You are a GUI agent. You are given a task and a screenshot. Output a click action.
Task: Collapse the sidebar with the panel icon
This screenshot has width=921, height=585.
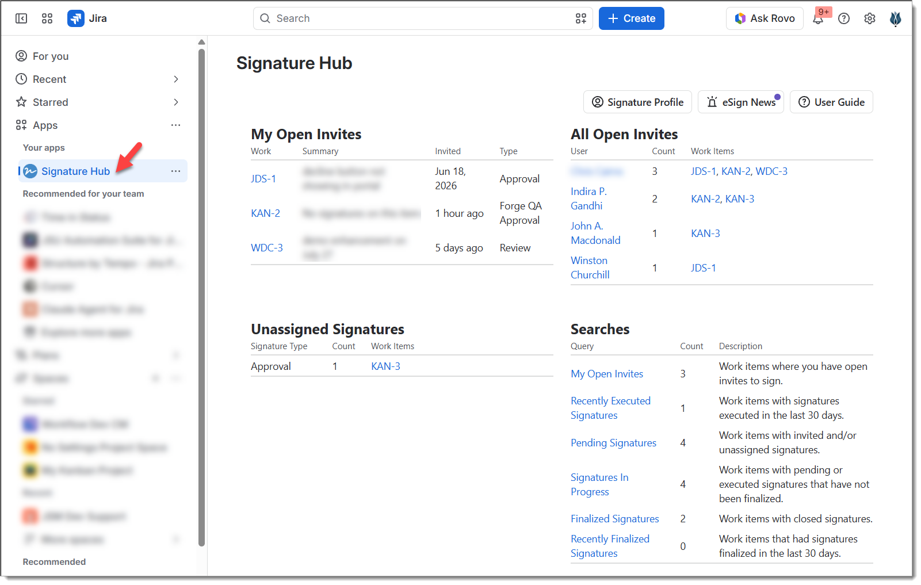(x=21, y=18)
